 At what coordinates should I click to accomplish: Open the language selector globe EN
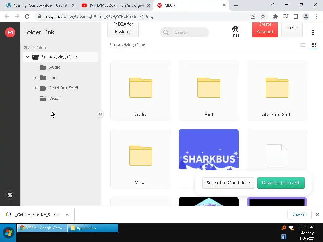click(x=236, y=32)
